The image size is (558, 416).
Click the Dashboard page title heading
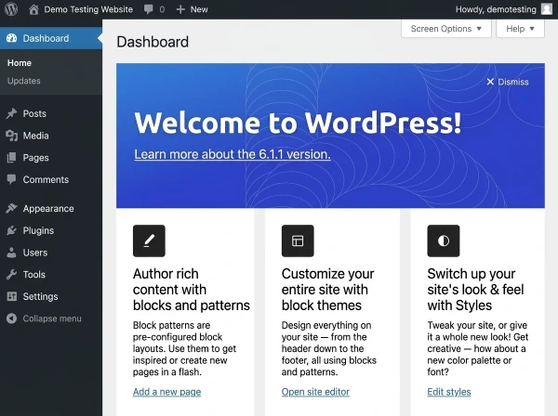pyautogui.click(x=153, y=42)
